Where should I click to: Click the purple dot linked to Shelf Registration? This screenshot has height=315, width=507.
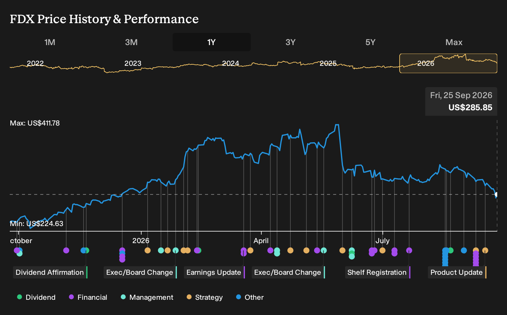[409, 250]
